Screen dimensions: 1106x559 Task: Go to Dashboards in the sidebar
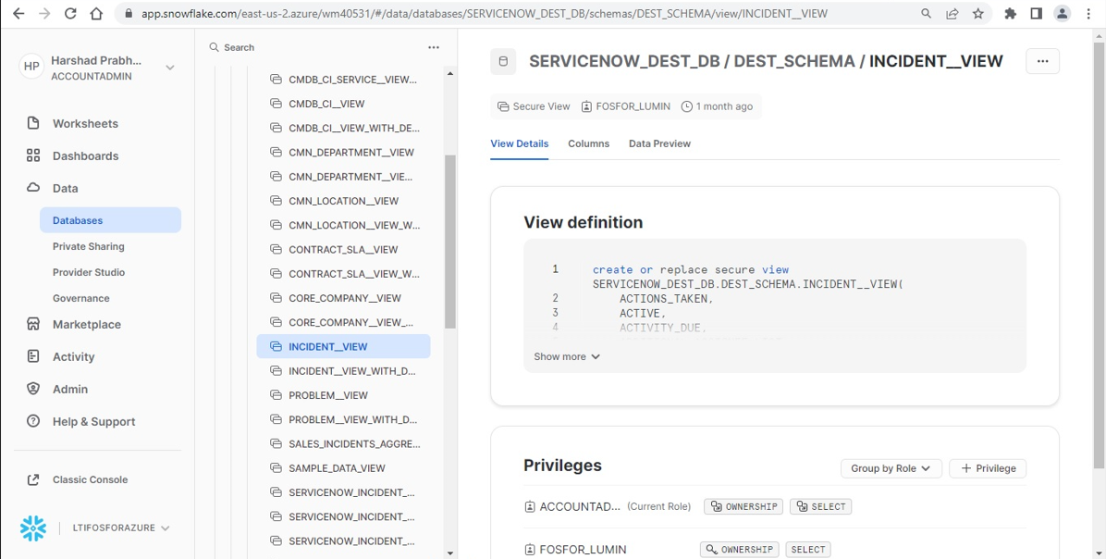tap(85, 156)
